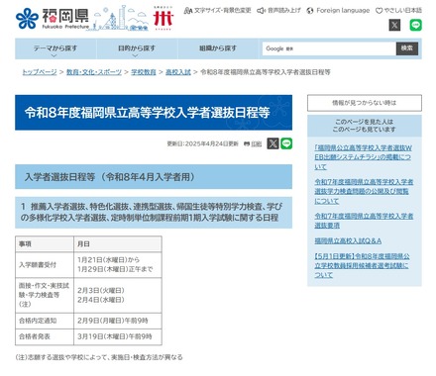This screenshot has height=376, width=436.
Task: Open 福岡県立高校入試Q&A link
Action: click(x=348, y=241)
